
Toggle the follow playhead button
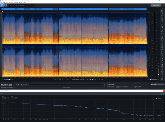point(26,85)
